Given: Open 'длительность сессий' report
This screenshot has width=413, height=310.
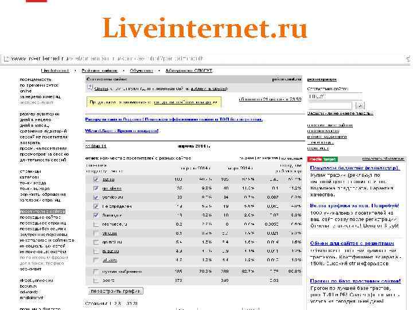Looking at the screenshot, I should click(43, 160).
